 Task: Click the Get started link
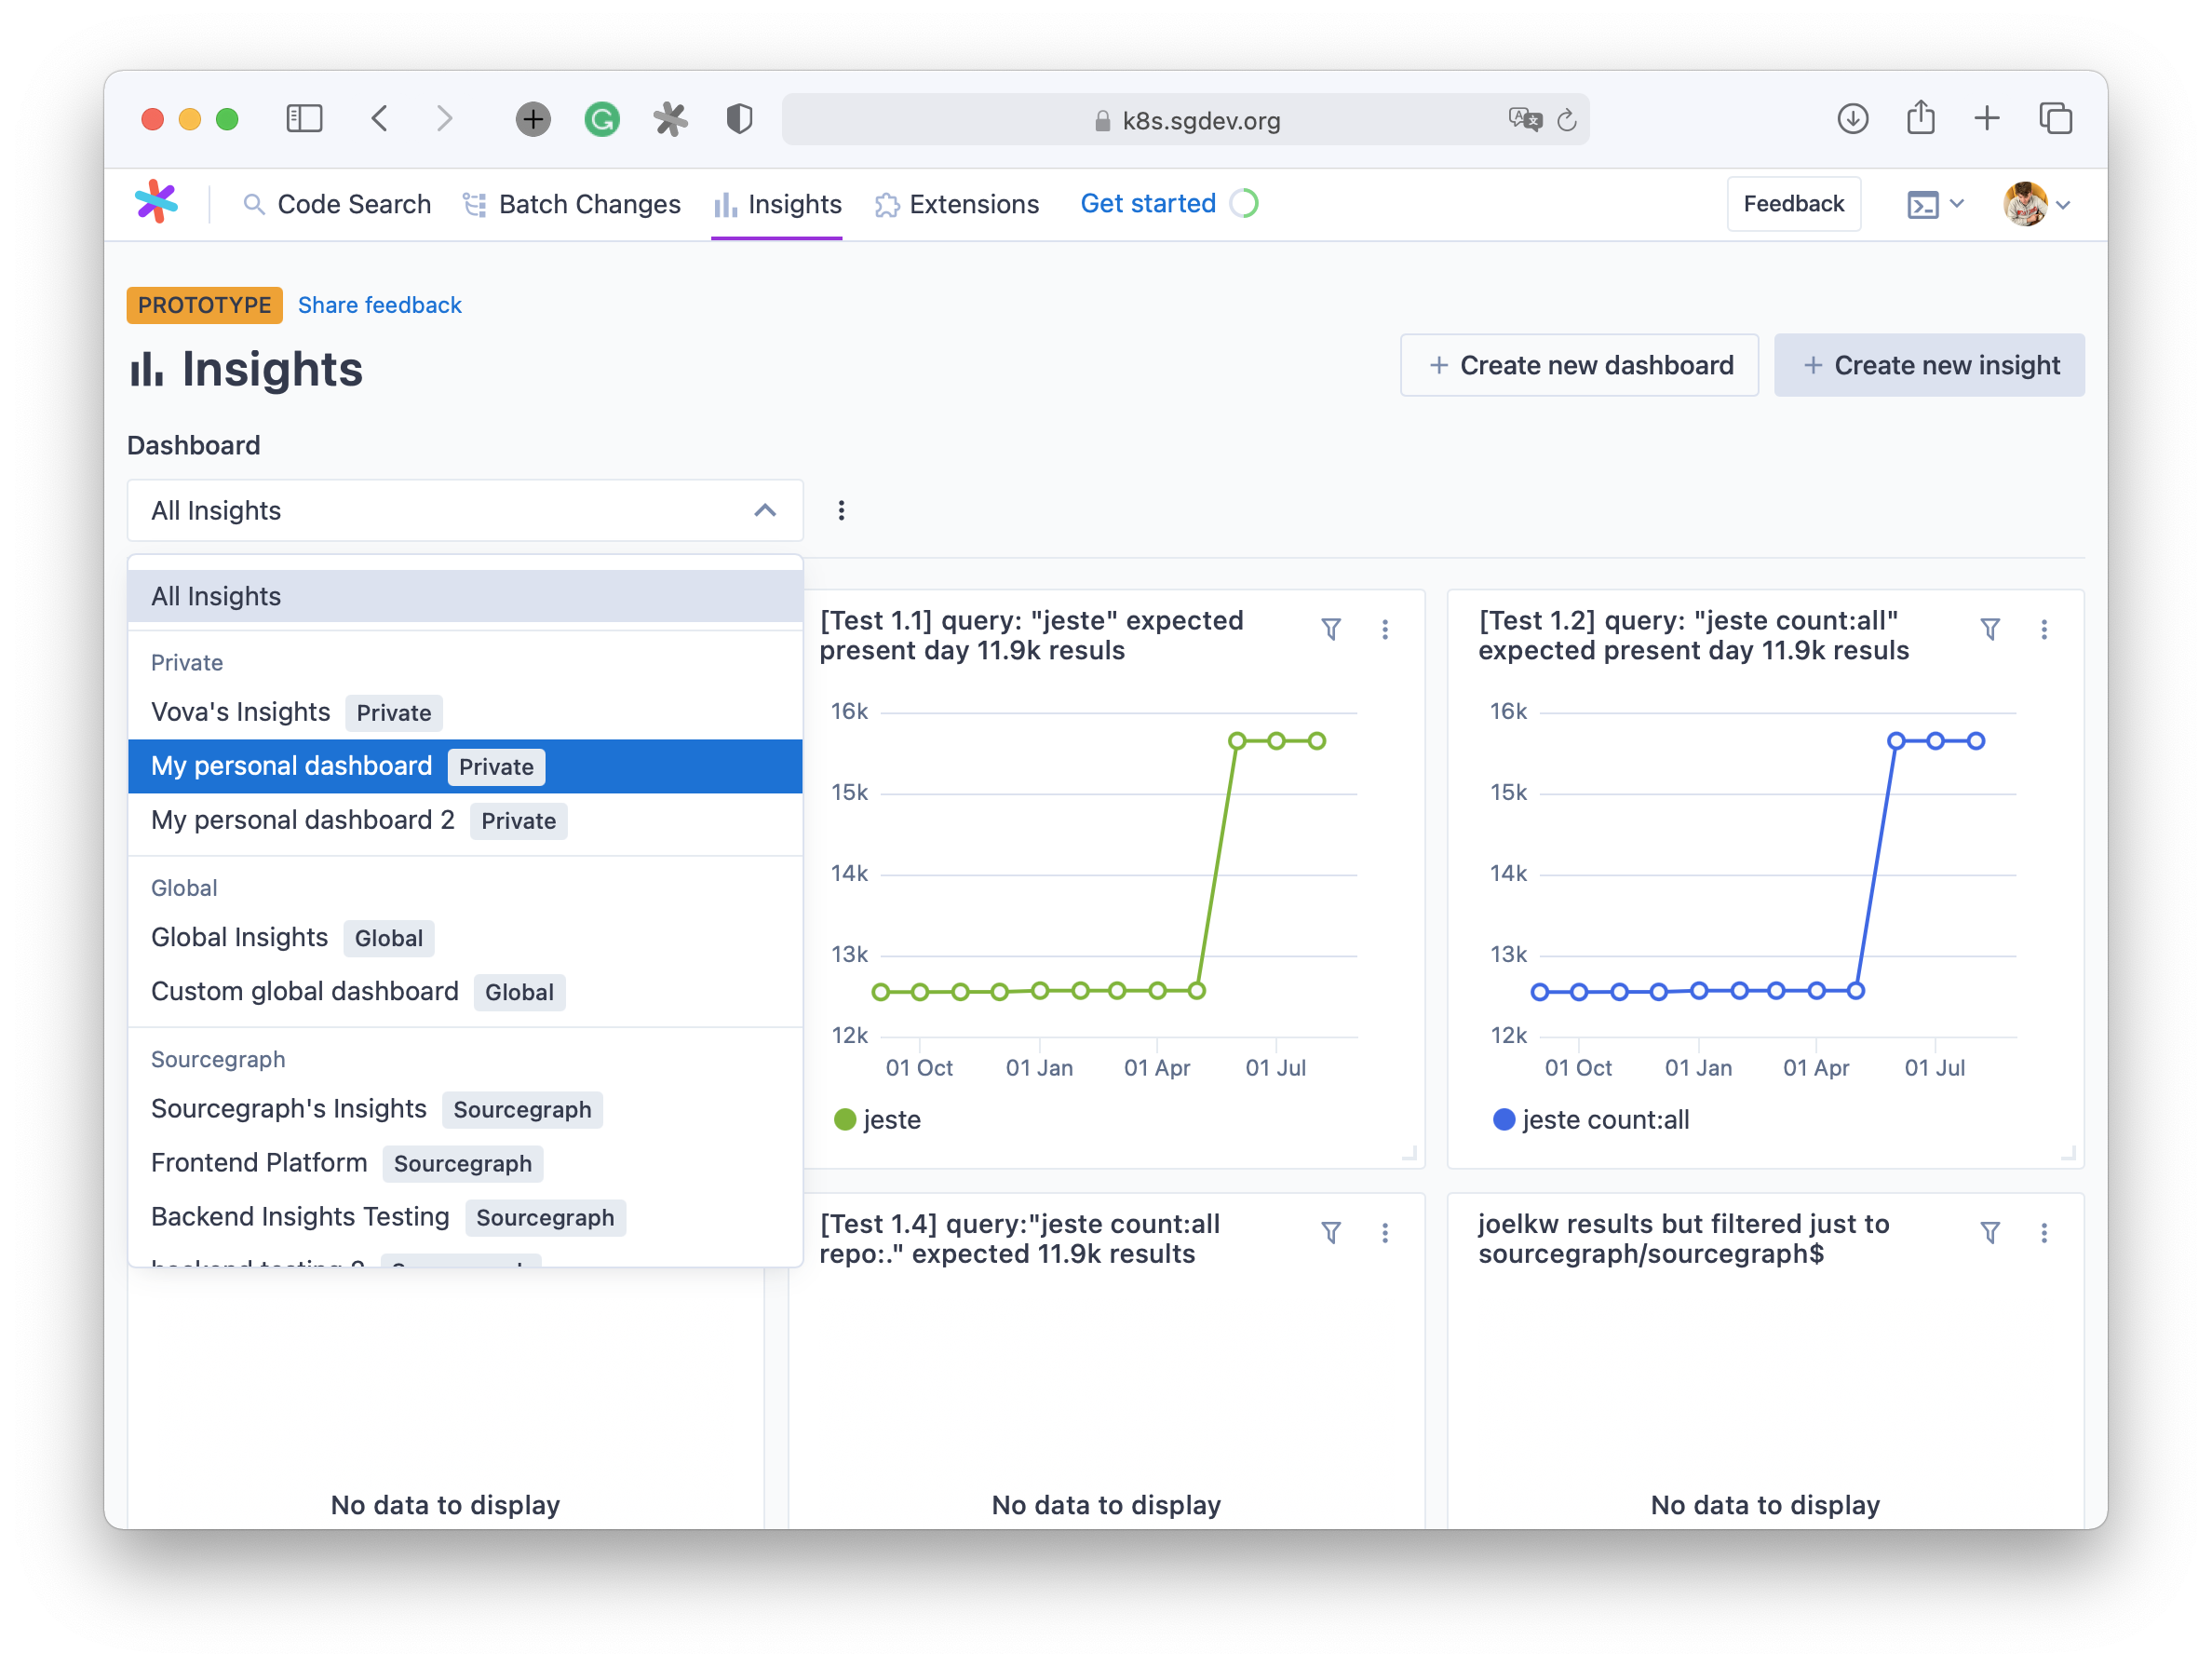[1148, 204]
